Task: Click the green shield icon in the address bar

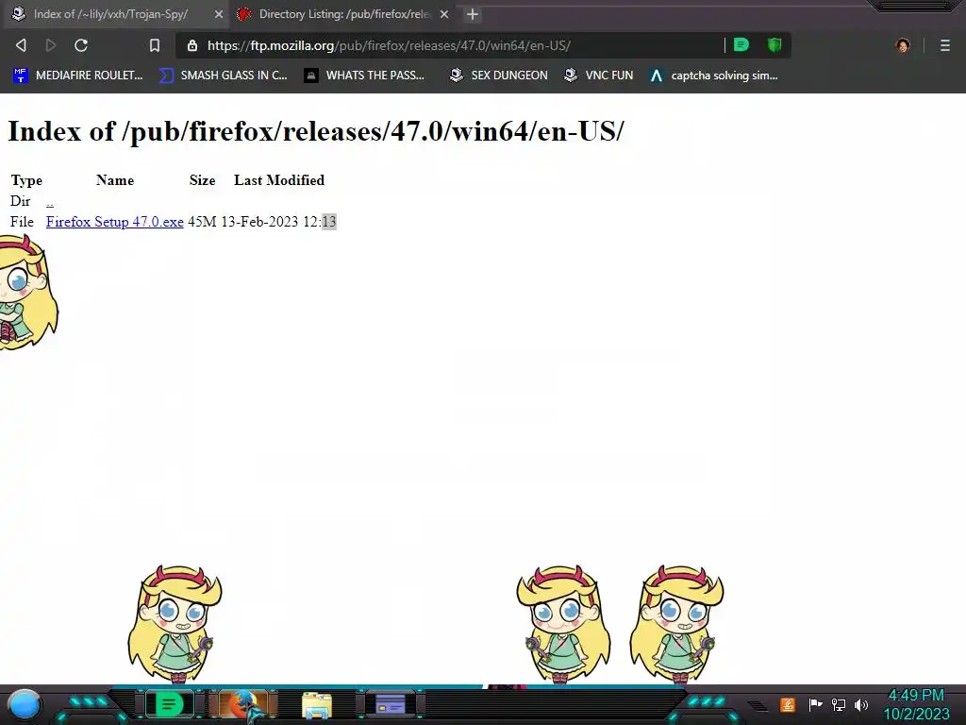Action: coord(774,44)
